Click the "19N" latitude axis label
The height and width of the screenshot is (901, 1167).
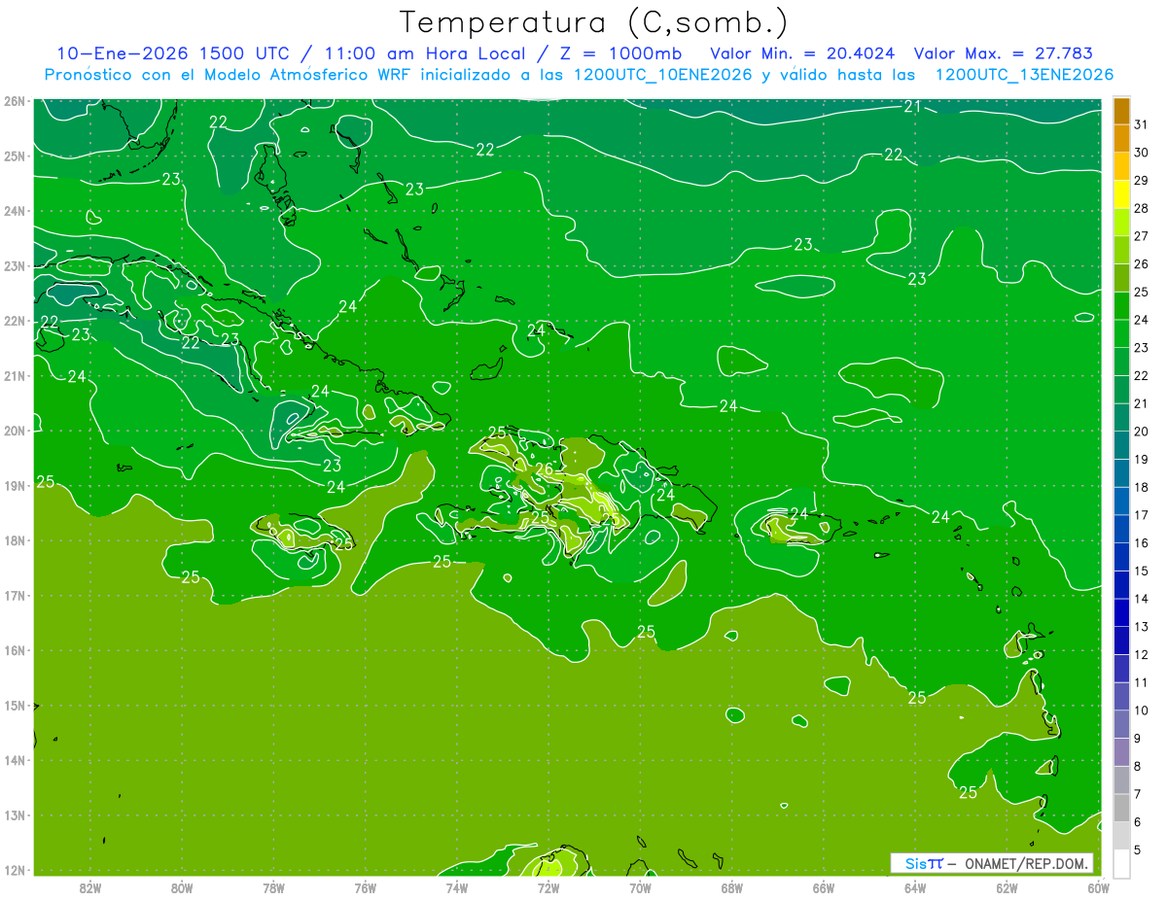coord(15,485)
